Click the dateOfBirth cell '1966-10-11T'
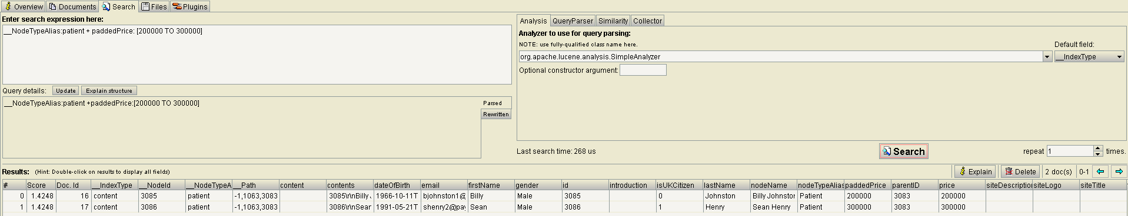Image resolution: width=1128 pixels, height=216 pixels. point(397,196)
